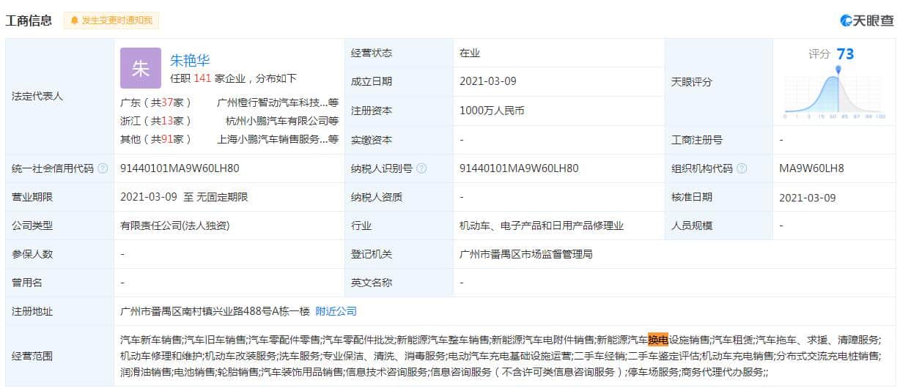Click the 发生变更时通知我 notification button

click(x=111, y=21)
